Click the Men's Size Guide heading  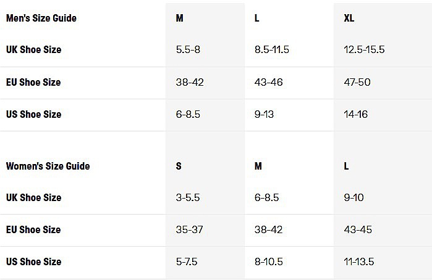[x=41, y=18]
